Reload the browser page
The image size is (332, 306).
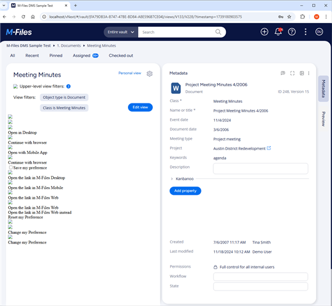click(23, 17)
